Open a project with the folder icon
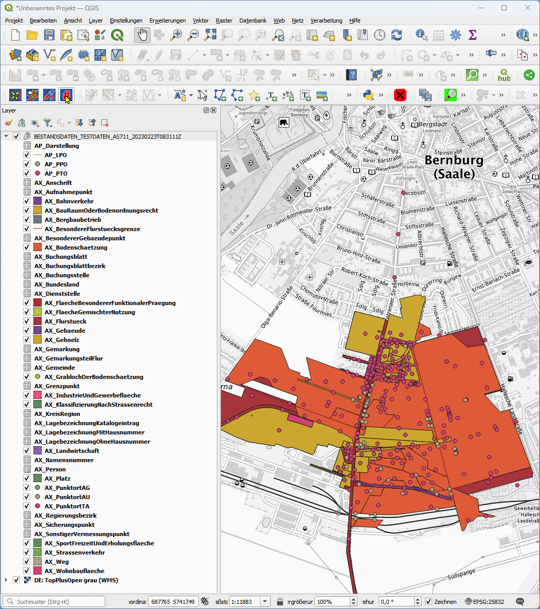The image size is (540, 609). 32,35
